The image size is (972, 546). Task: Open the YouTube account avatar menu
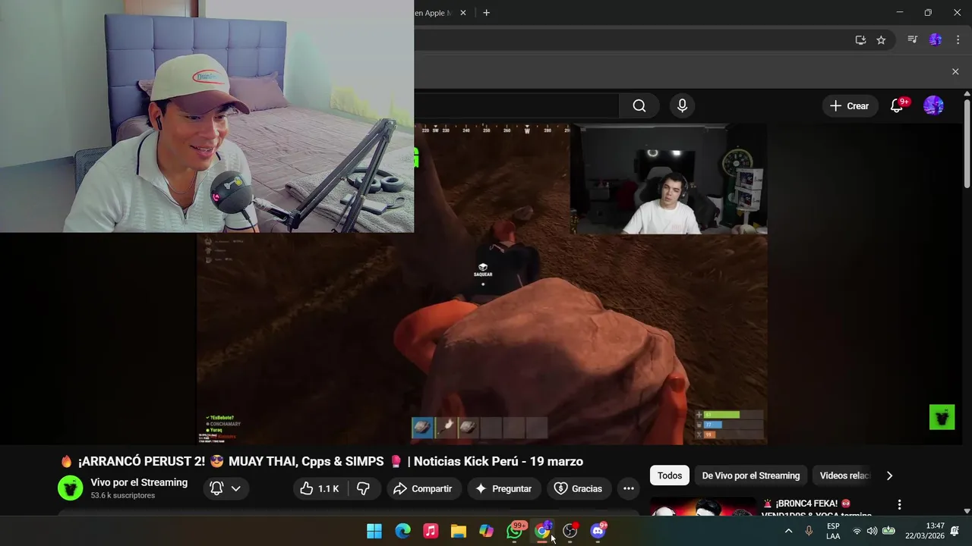[933, 106]
